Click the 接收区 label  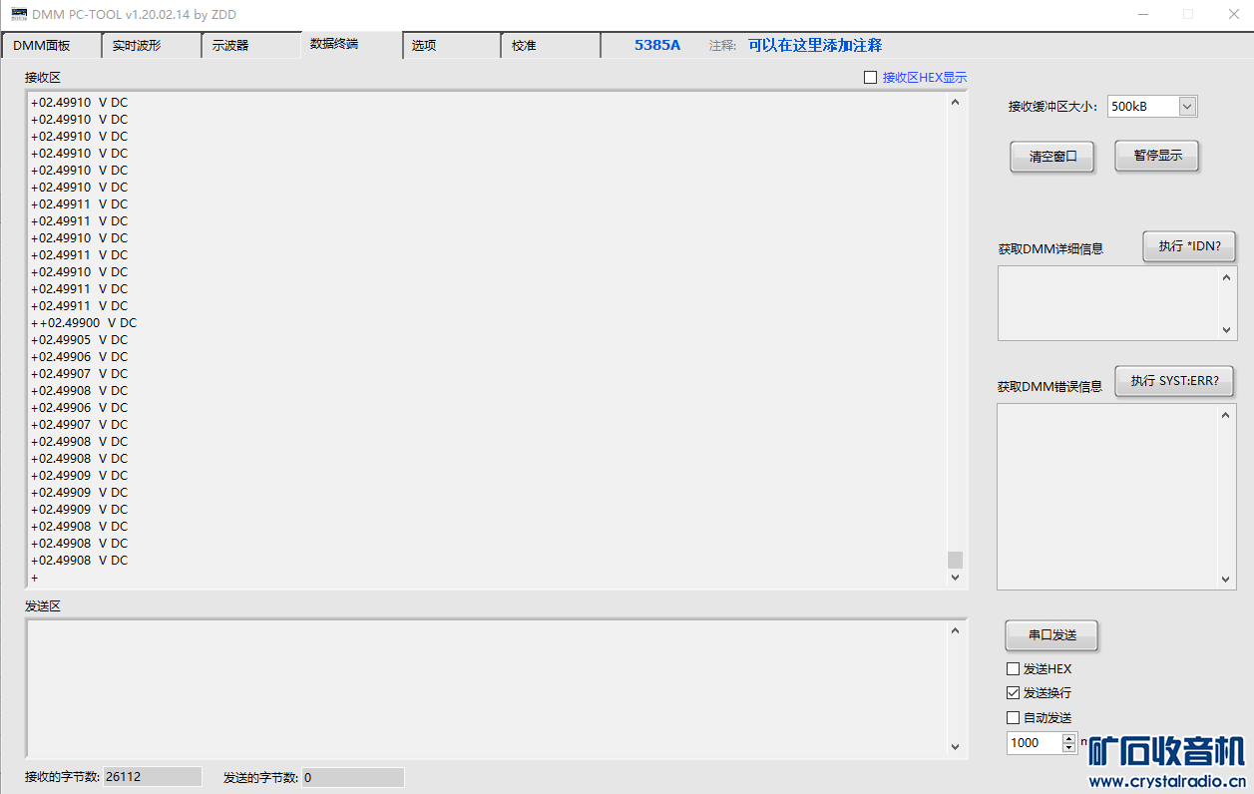[43, 78]
